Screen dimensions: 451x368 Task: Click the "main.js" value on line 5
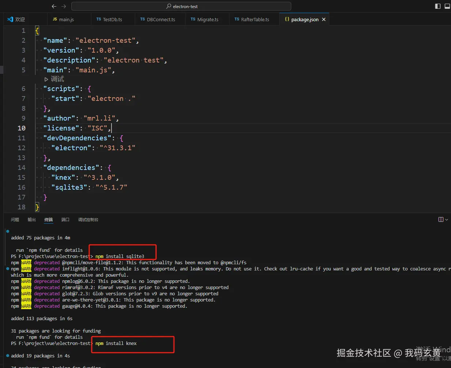tap(93, 70)
